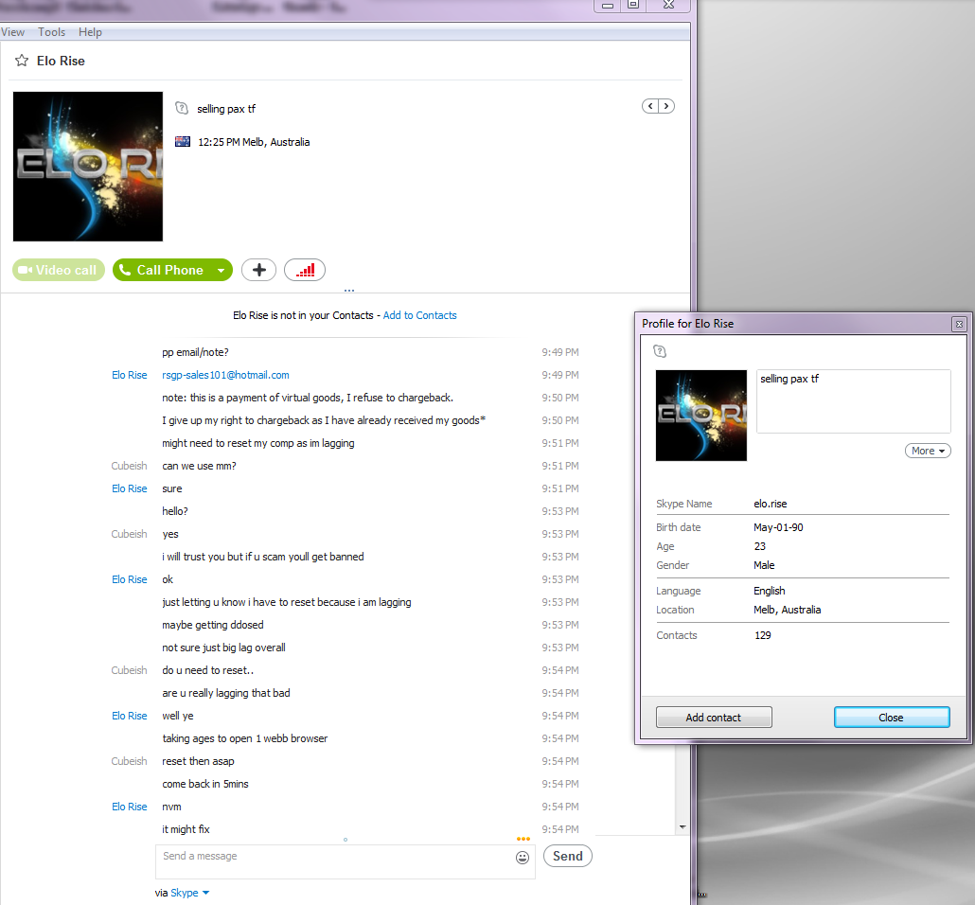Click the message 'i will trust you but if u scam youll get banned'

[263, 557]
